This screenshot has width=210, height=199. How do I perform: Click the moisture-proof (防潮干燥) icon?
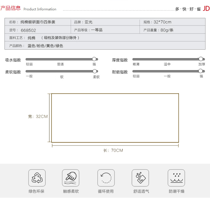point(176,178)
